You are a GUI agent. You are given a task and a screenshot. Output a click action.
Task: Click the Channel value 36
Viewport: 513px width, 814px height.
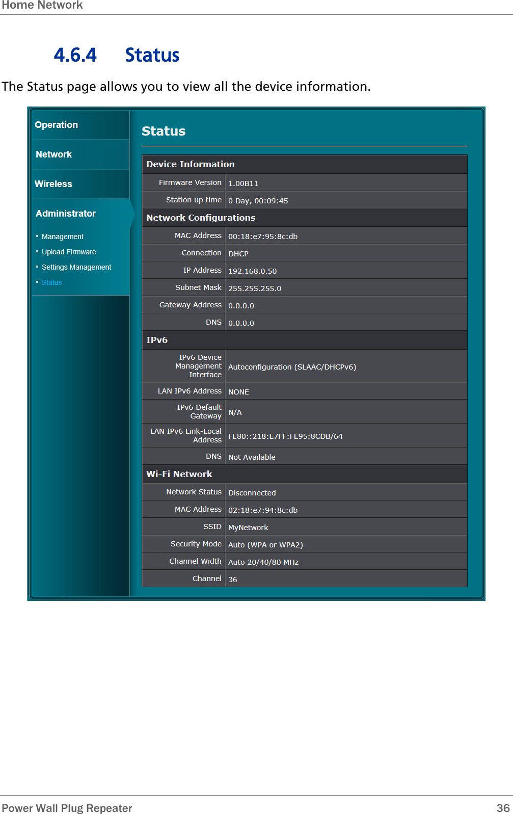pyautogui.click(x=232, y=580)
